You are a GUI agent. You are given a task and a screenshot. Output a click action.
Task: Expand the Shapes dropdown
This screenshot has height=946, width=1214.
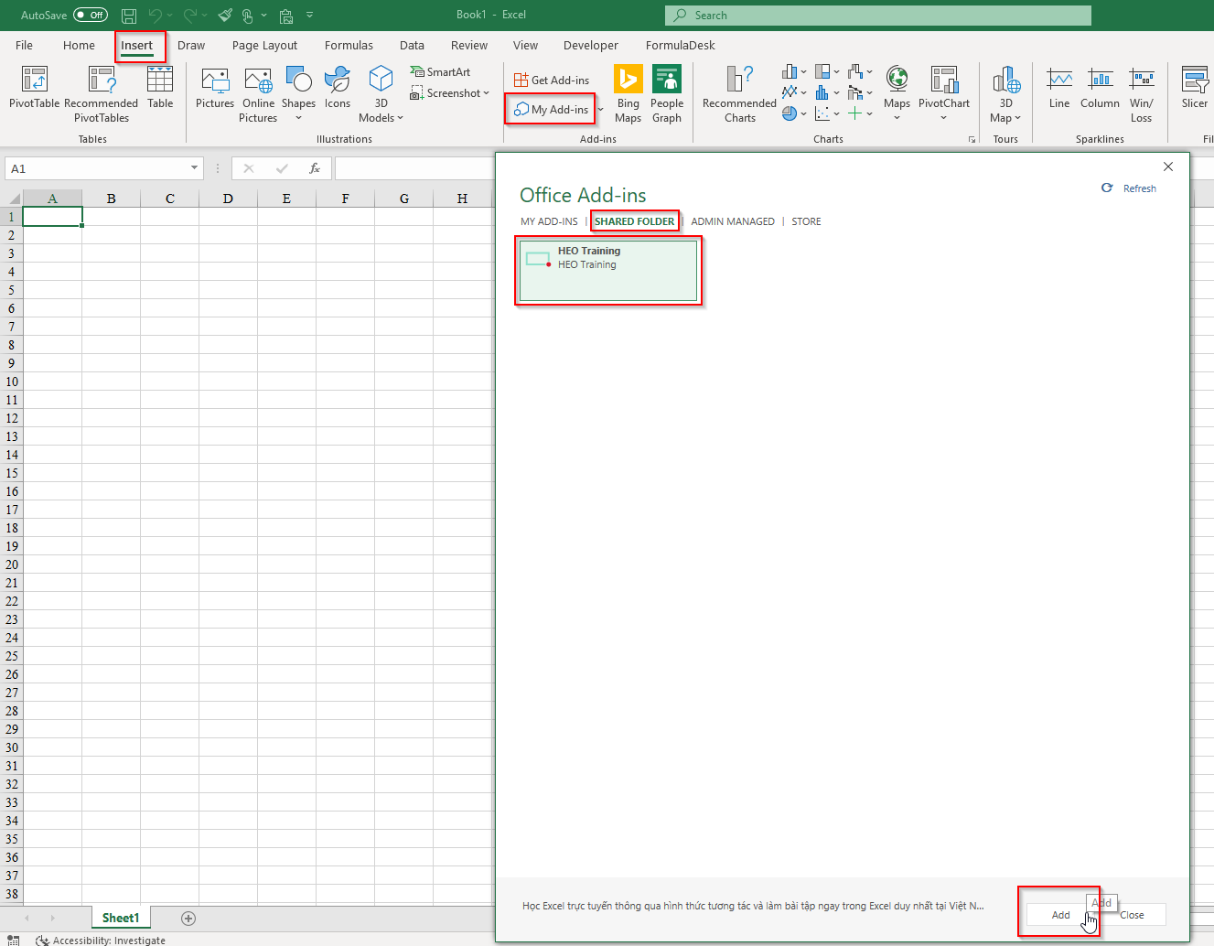click(298, 118)
